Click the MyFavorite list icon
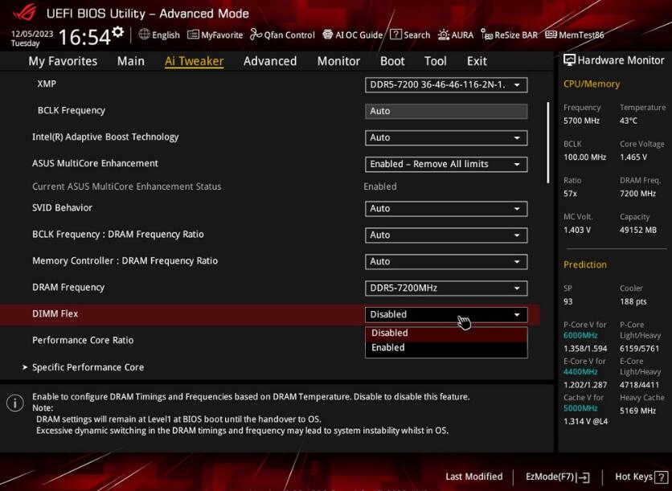This screenshot has width=672, height=491. pyautogui.click(x=193, y=35)
